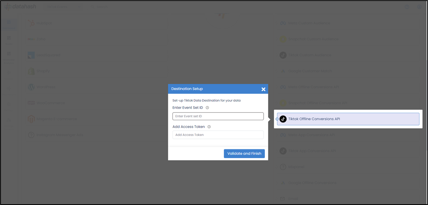Click the LeadSquared logo icon

[x=31, y=55]
